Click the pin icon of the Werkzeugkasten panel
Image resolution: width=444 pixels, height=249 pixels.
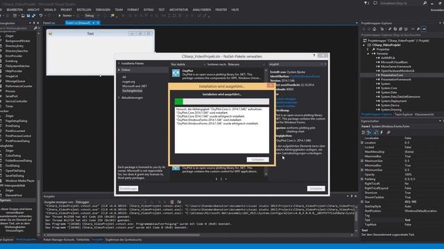click(x=34, y=23)
